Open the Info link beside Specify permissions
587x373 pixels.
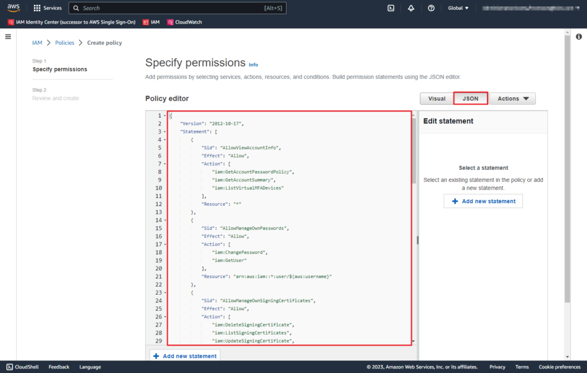(253, 65)
